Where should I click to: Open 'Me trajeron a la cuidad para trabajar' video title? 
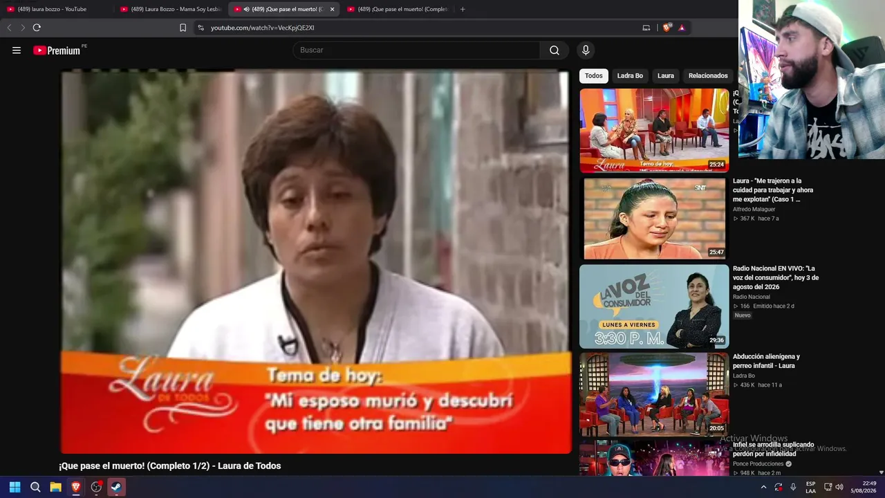tap(774, 190)
